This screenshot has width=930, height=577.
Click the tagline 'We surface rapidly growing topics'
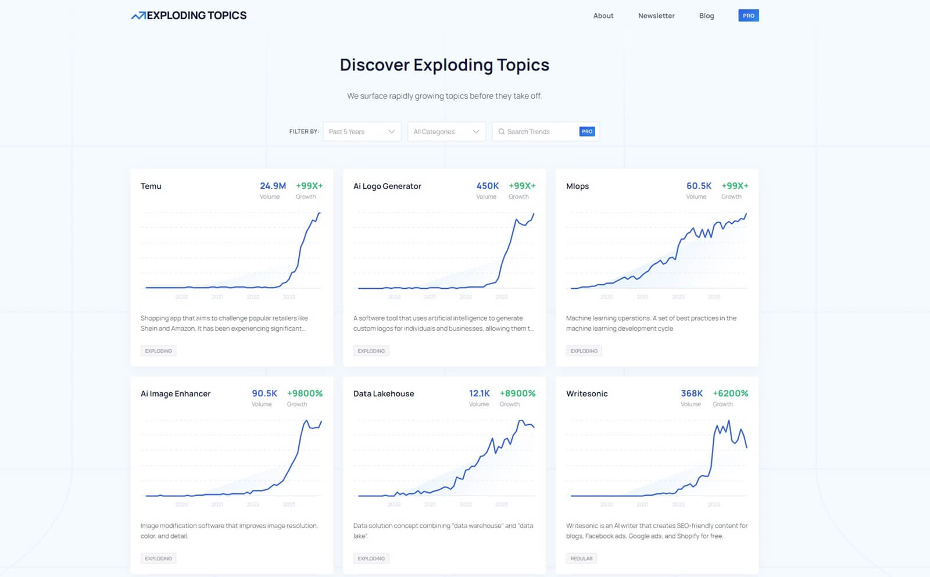(x=445, y=96)
